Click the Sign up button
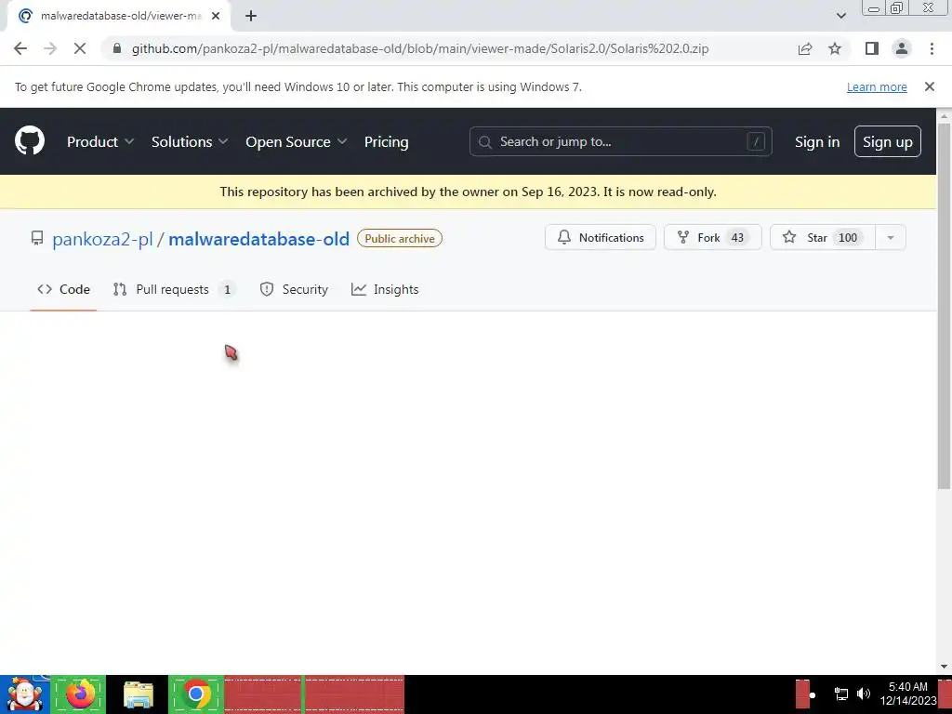This screenshot has width=952, height=714. (888, 141)
